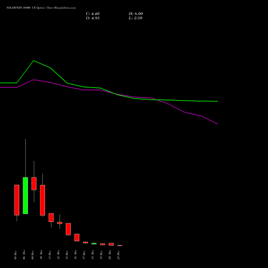This screenshot has height=268, width=268.
Task: Select the 11 Mar date label
Action: coord(50,255)
